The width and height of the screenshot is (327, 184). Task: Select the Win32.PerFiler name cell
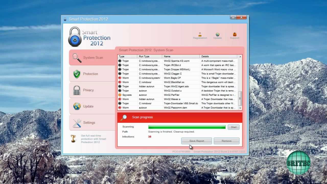[x=171, y=95]
